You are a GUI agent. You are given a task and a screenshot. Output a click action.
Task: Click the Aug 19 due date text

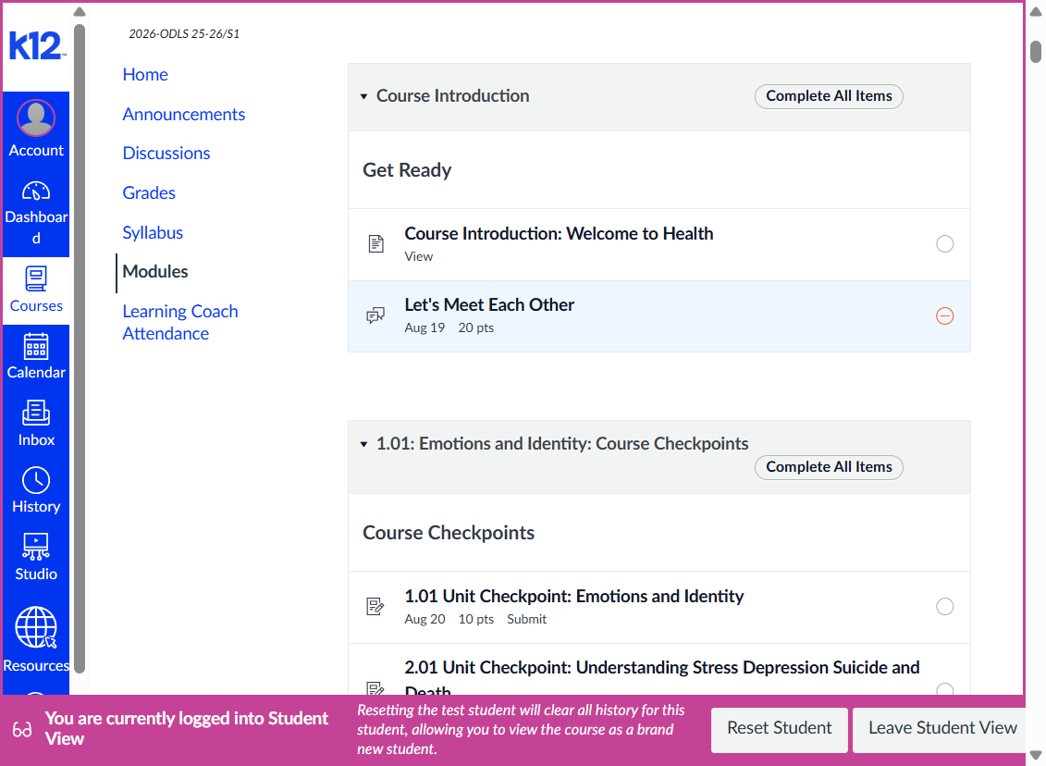425,327
